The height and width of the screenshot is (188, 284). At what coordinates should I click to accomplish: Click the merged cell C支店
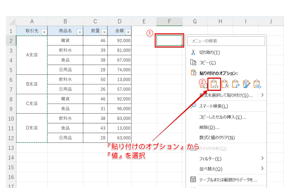[32, 104]
